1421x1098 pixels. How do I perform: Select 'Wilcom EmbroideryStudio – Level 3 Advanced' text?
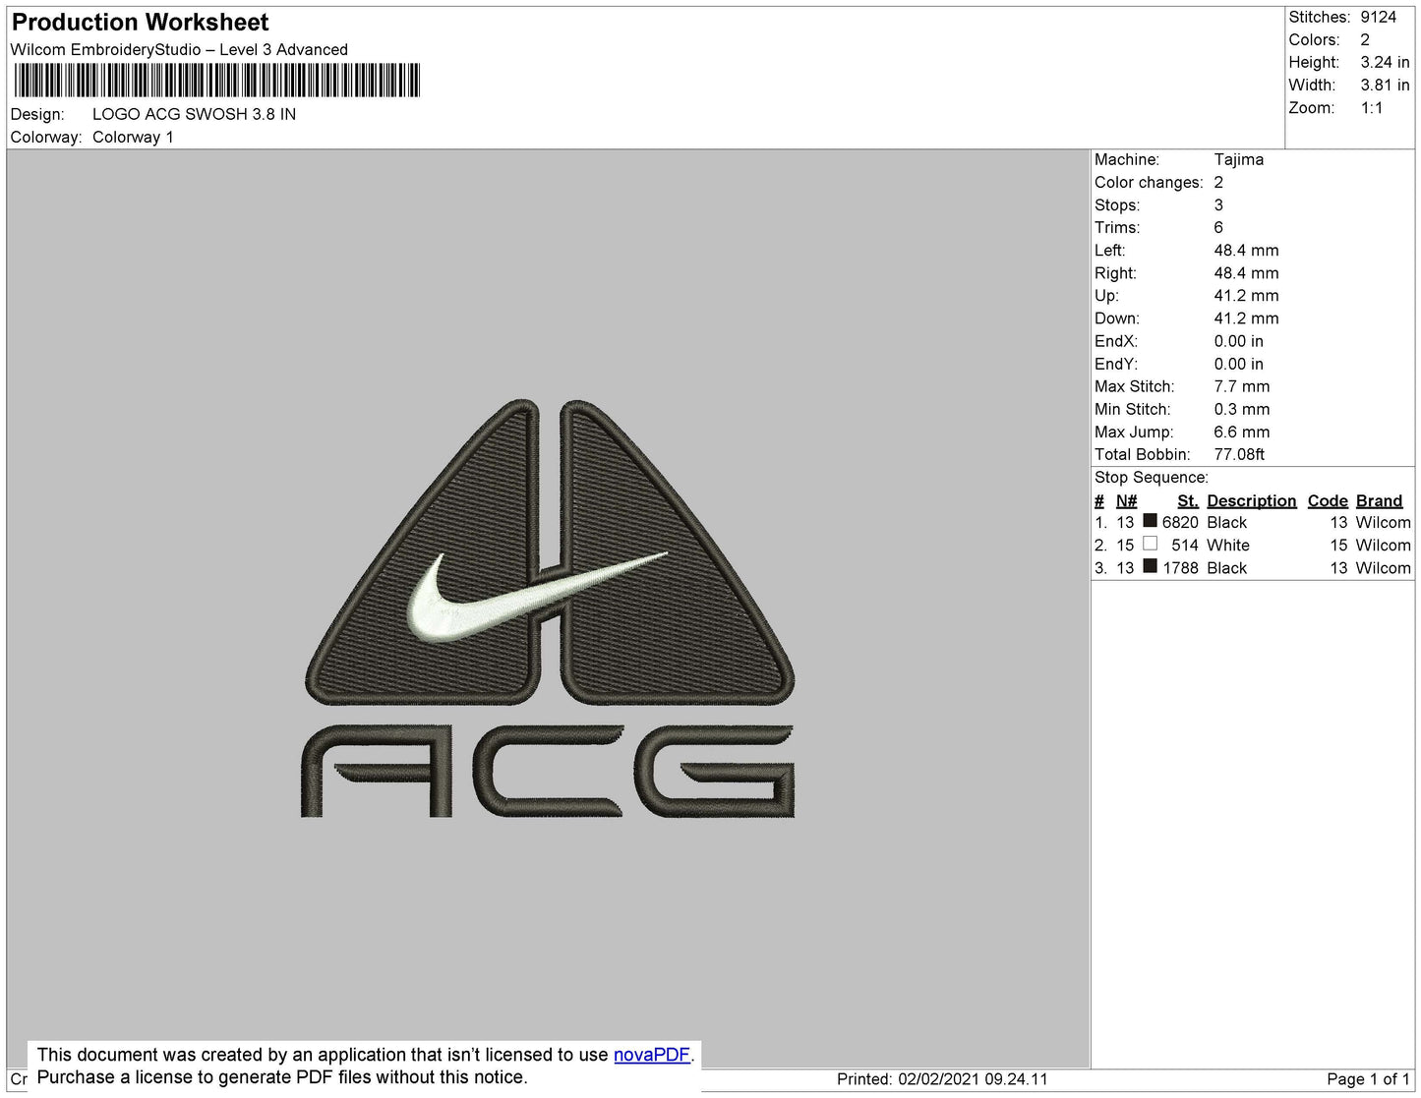click(x=179, y=50)
